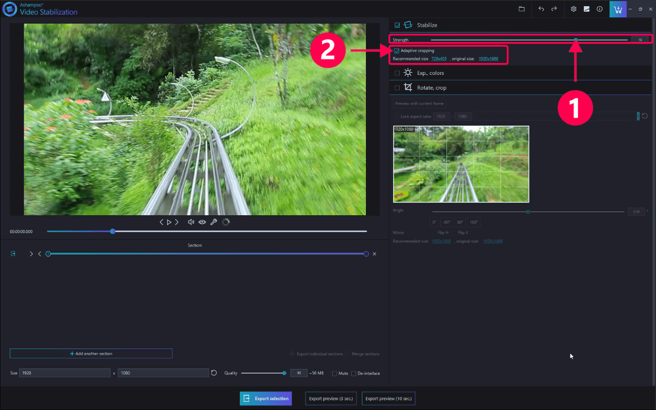Step to the previous frame
Viewport: 656px width, 410px height.
(x=161, y=222)
